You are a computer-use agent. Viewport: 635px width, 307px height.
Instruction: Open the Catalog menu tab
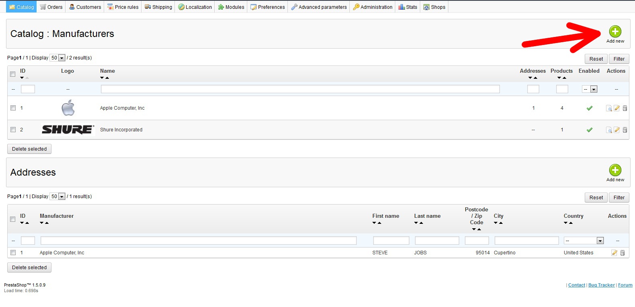click(x=22, y=7)
